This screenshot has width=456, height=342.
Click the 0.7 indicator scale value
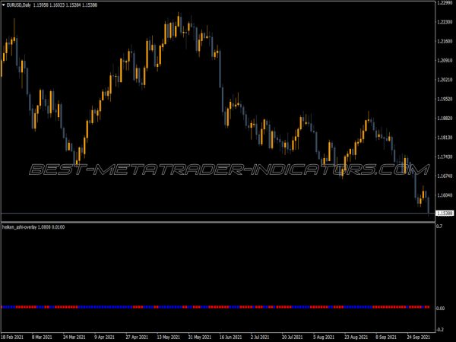tap(439, 226)
